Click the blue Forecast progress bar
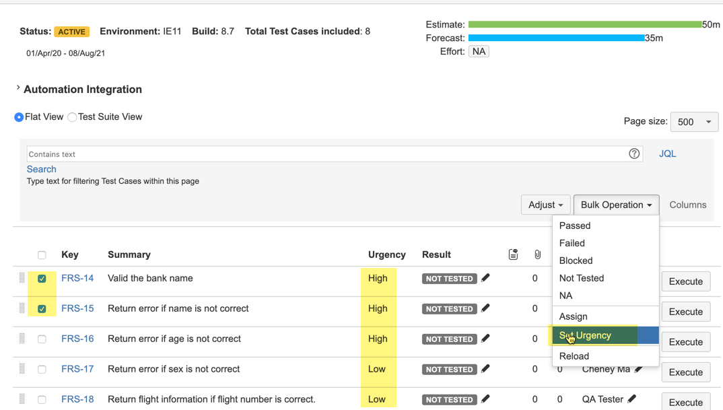This screenshot has width=723, height=410. [x=556, y=38]
